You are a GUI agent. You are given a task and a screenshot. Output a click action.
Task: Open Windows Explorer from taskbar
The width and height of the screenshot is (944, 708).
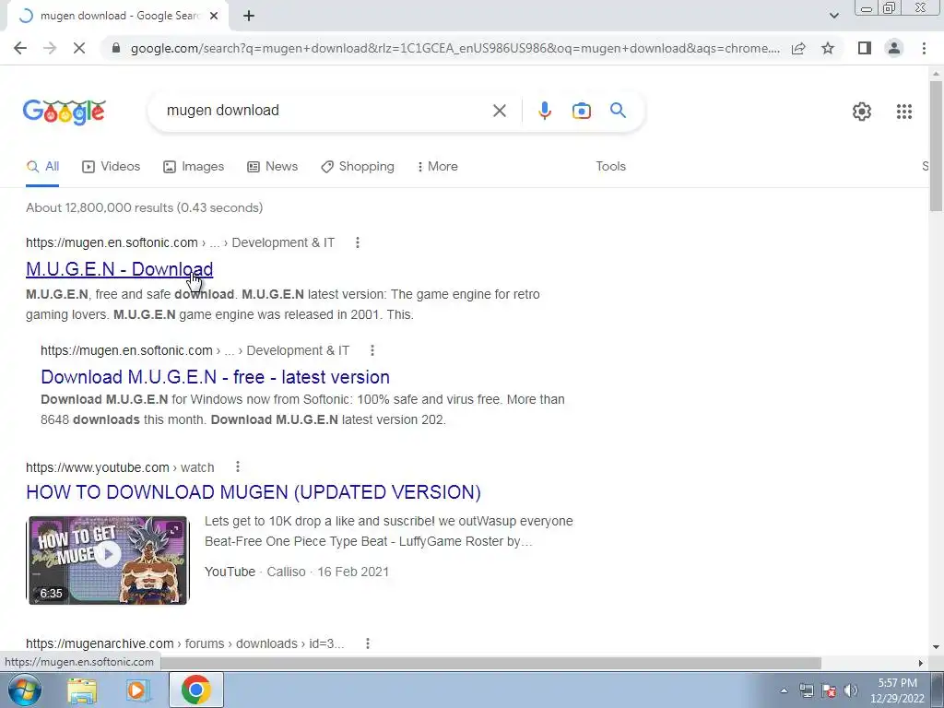(82, 690)
